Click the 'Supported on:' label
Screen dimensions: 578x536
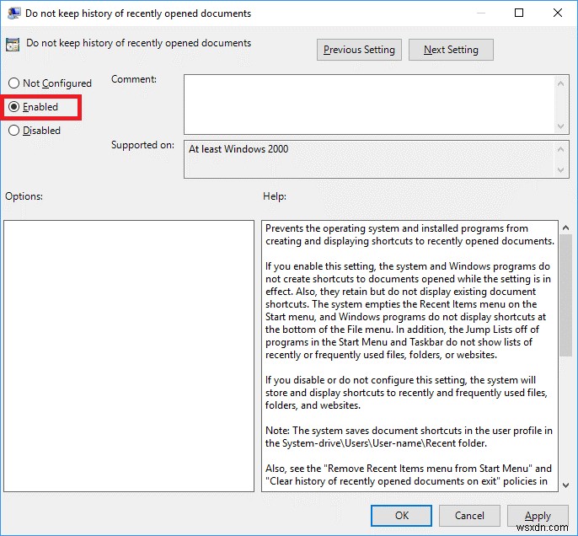coord(142,145)
